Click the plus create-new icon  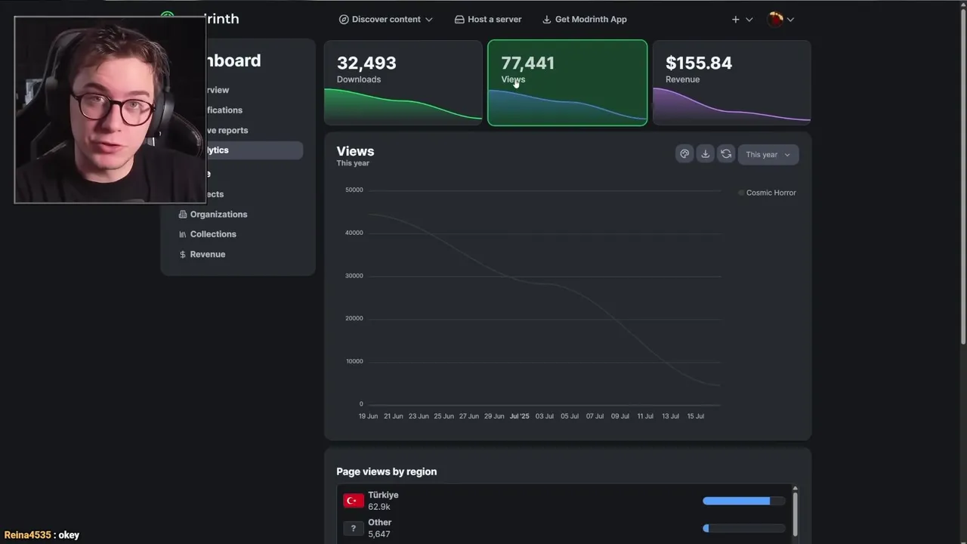(735, 20)
